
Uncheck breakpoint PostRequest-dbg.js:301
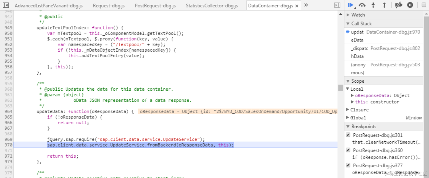[x=348, y=135]
